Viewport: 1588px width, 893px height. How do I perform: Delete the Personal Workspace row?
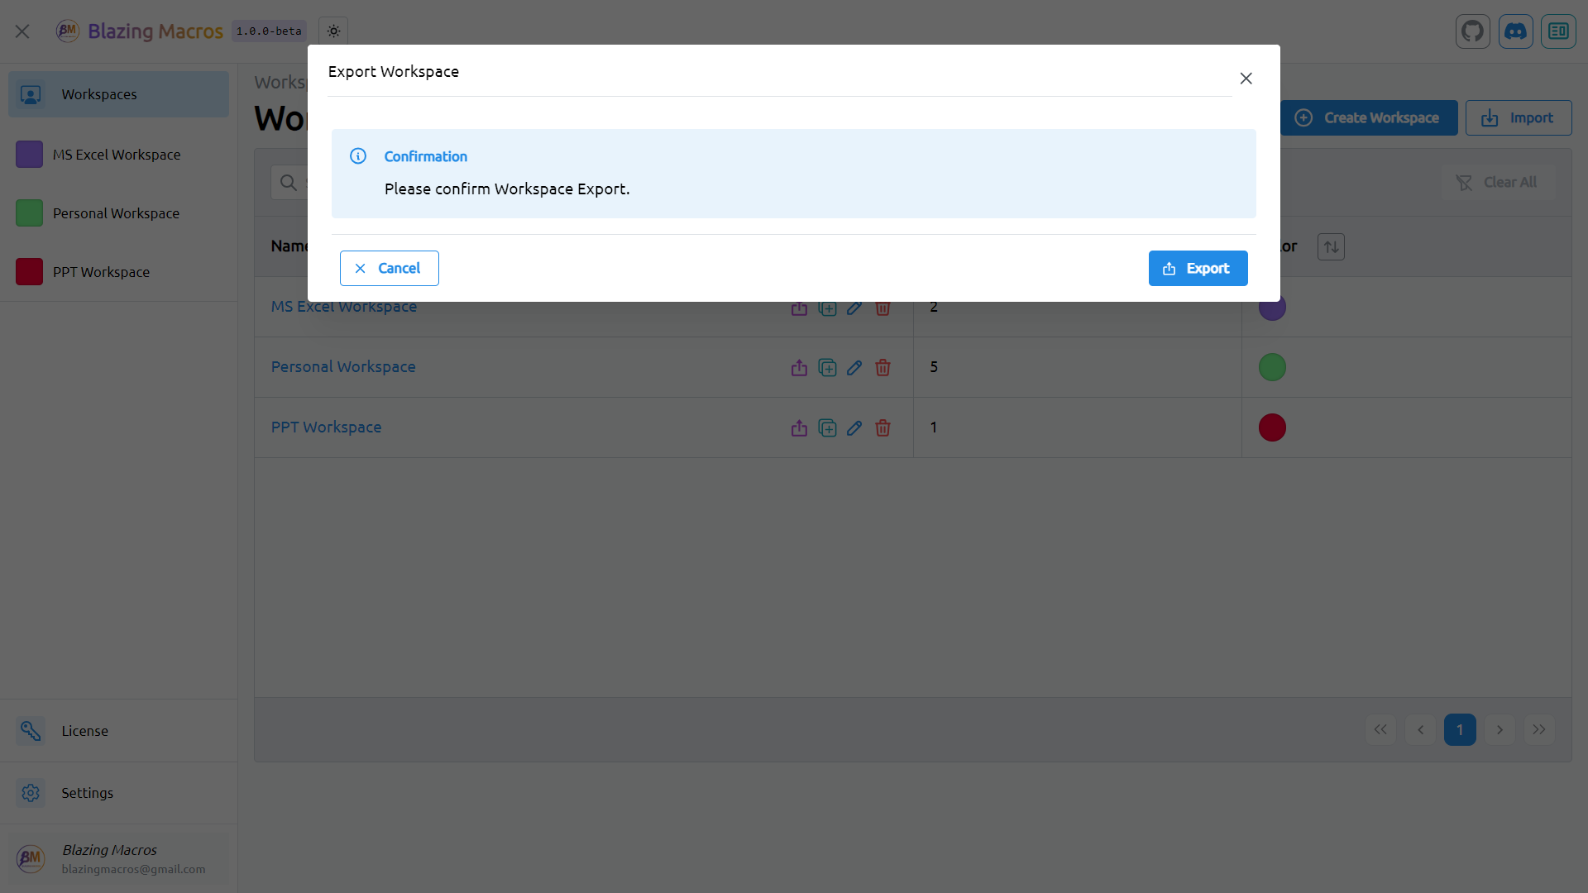pyautogui.click(x=882, y=368)
